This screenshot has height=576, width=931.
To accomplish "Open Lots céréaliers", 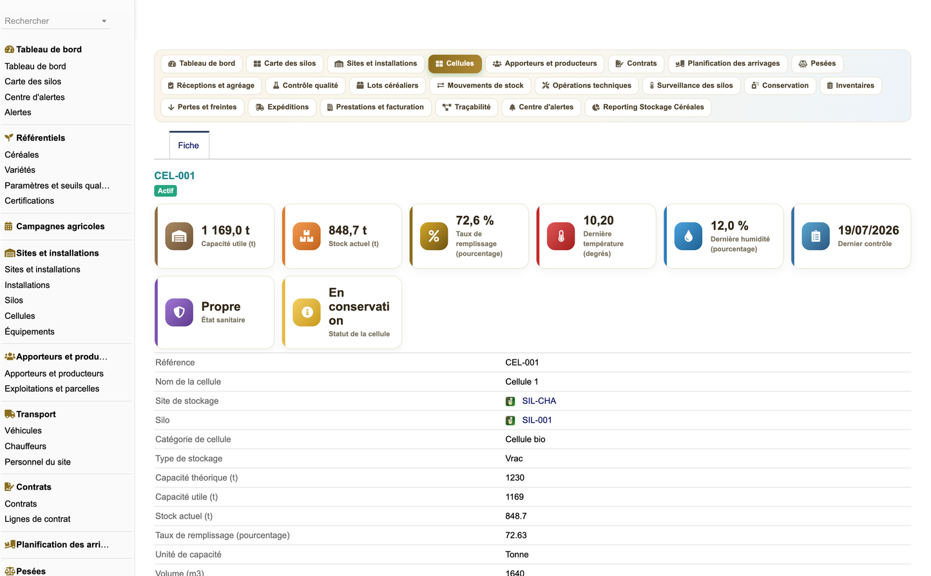I will coord(387,86).
